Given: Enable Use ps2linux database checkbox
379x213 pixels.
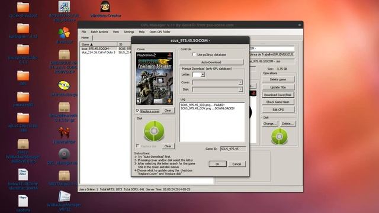Looking at the screenshot, I should pyautogui.click(x=194, y=54).
